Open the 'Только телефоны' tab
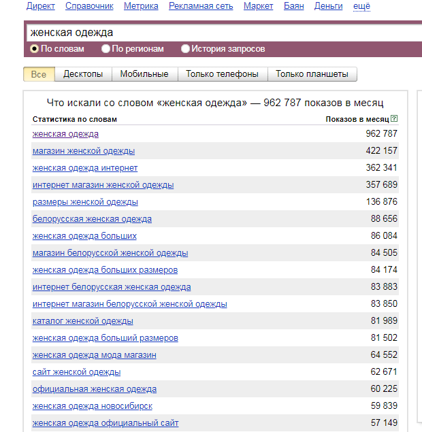The width and height of the screenshot is (422, 432). click(x=222, y=74)
